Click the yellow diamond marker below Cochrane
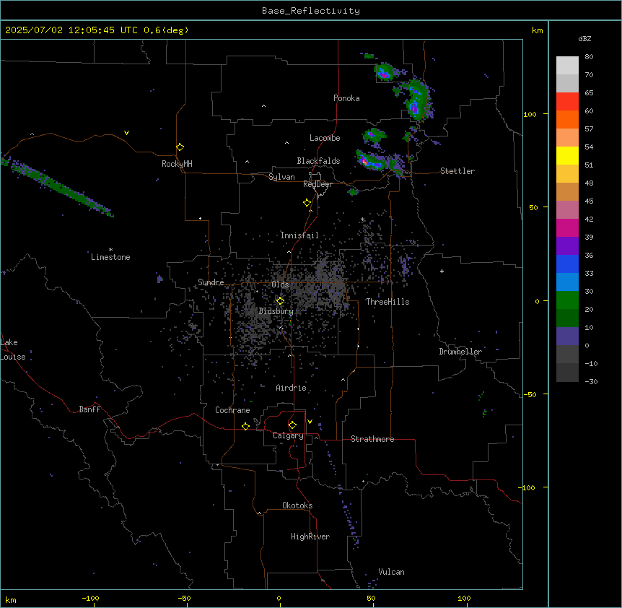The width and height of the screenshot is (622, 608). click(x=245, y=426)
